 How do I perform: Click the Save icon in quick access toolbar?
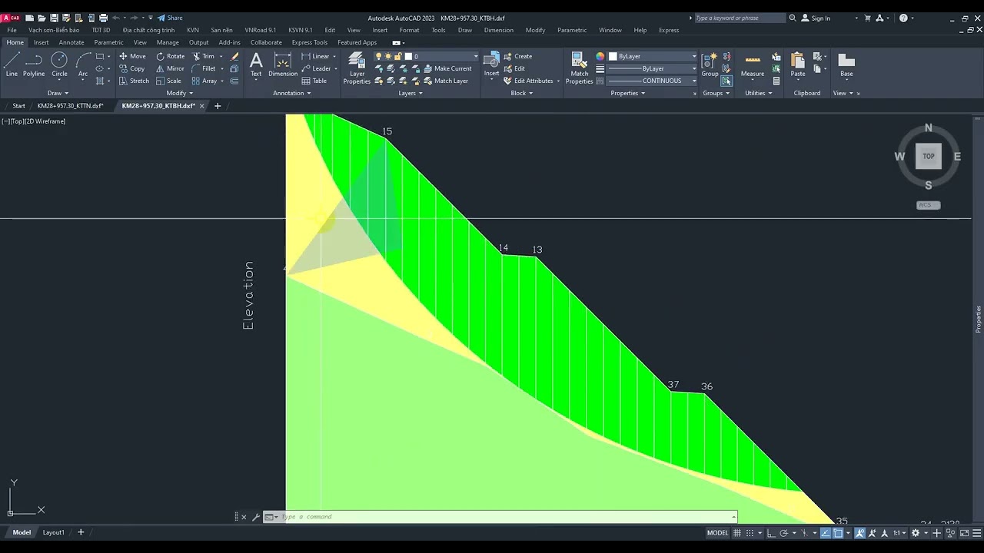54,18
